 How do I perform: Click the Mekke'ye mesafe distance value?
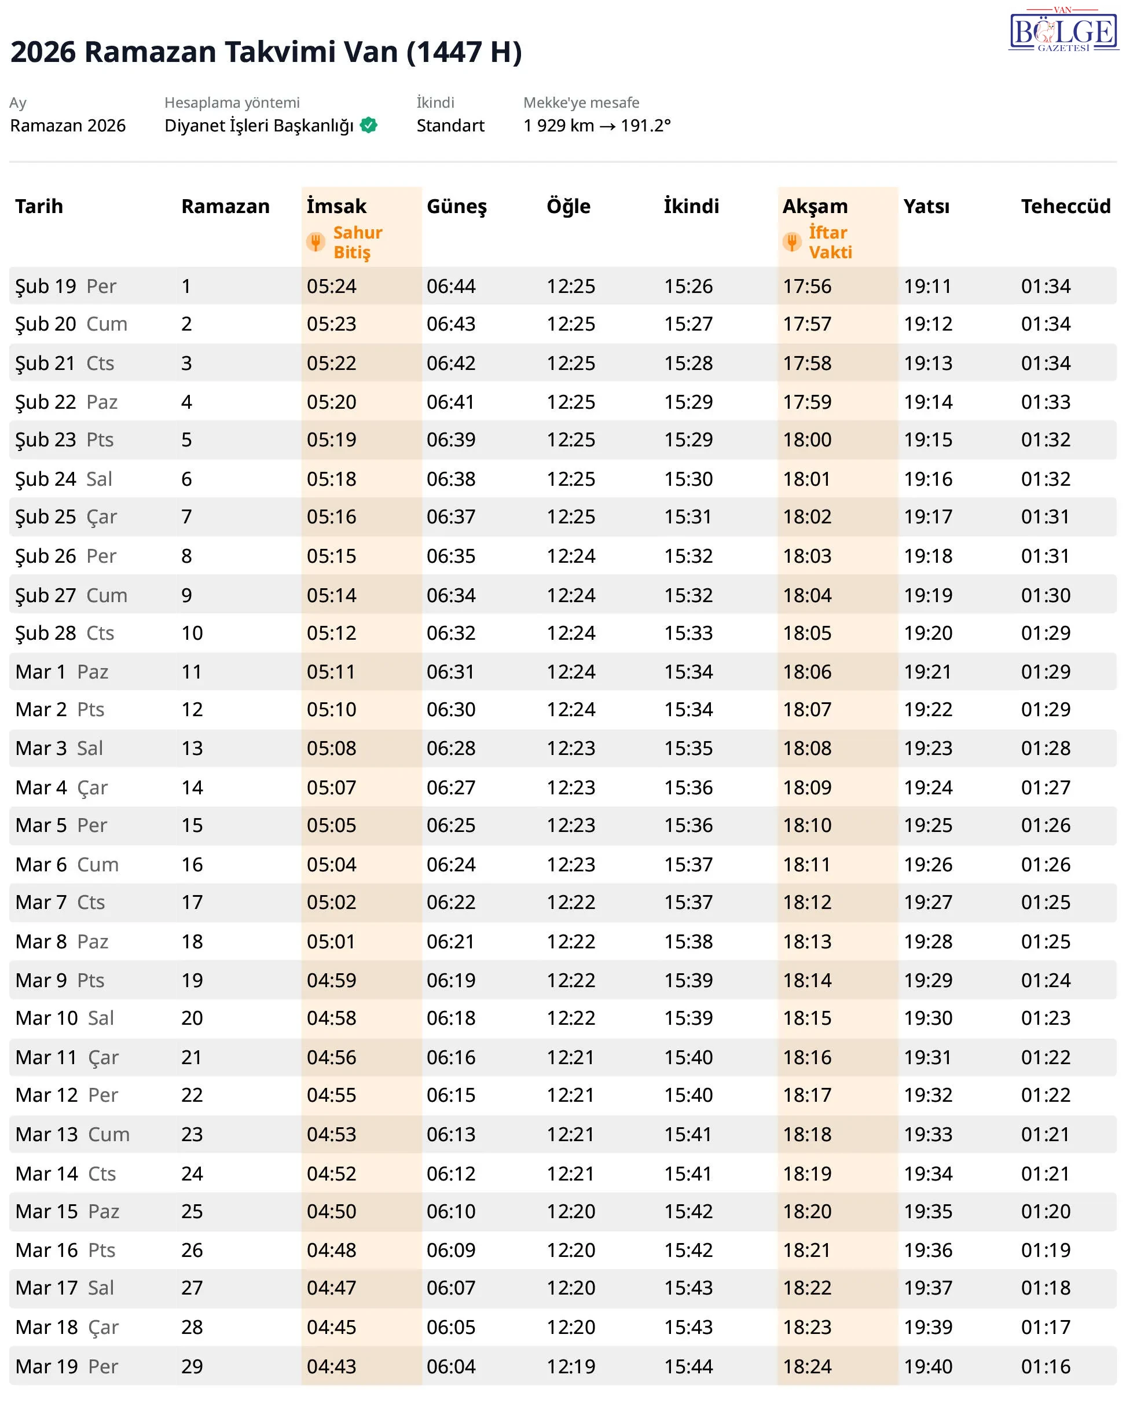click(596, 126)
